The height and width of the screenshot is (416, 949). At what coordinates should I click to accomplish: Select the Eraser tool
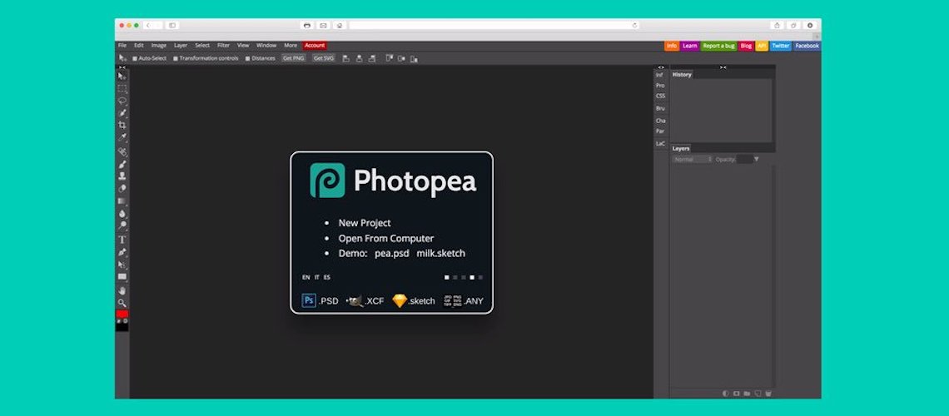(122, 188)
